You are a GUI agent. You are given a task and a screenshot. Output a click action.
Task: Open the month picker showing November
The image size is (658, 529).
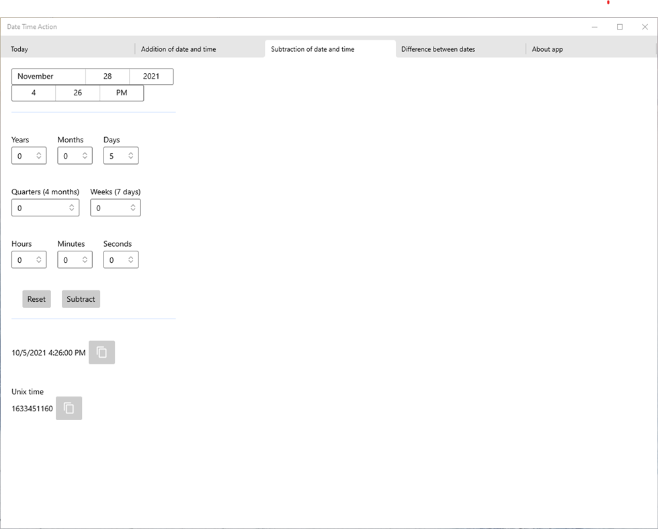click(48, 77)
